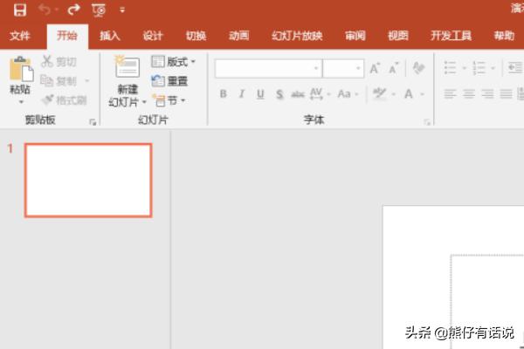This screenshot has width=524, height=349.
Task: Toggle Bold formatting
Action: click(223, 94)
